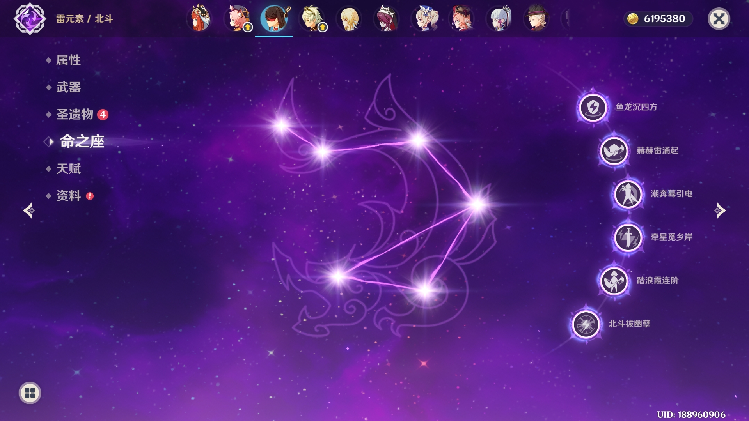
Task: Click the Mora coin balance 6195380
Action: [658, 19]
